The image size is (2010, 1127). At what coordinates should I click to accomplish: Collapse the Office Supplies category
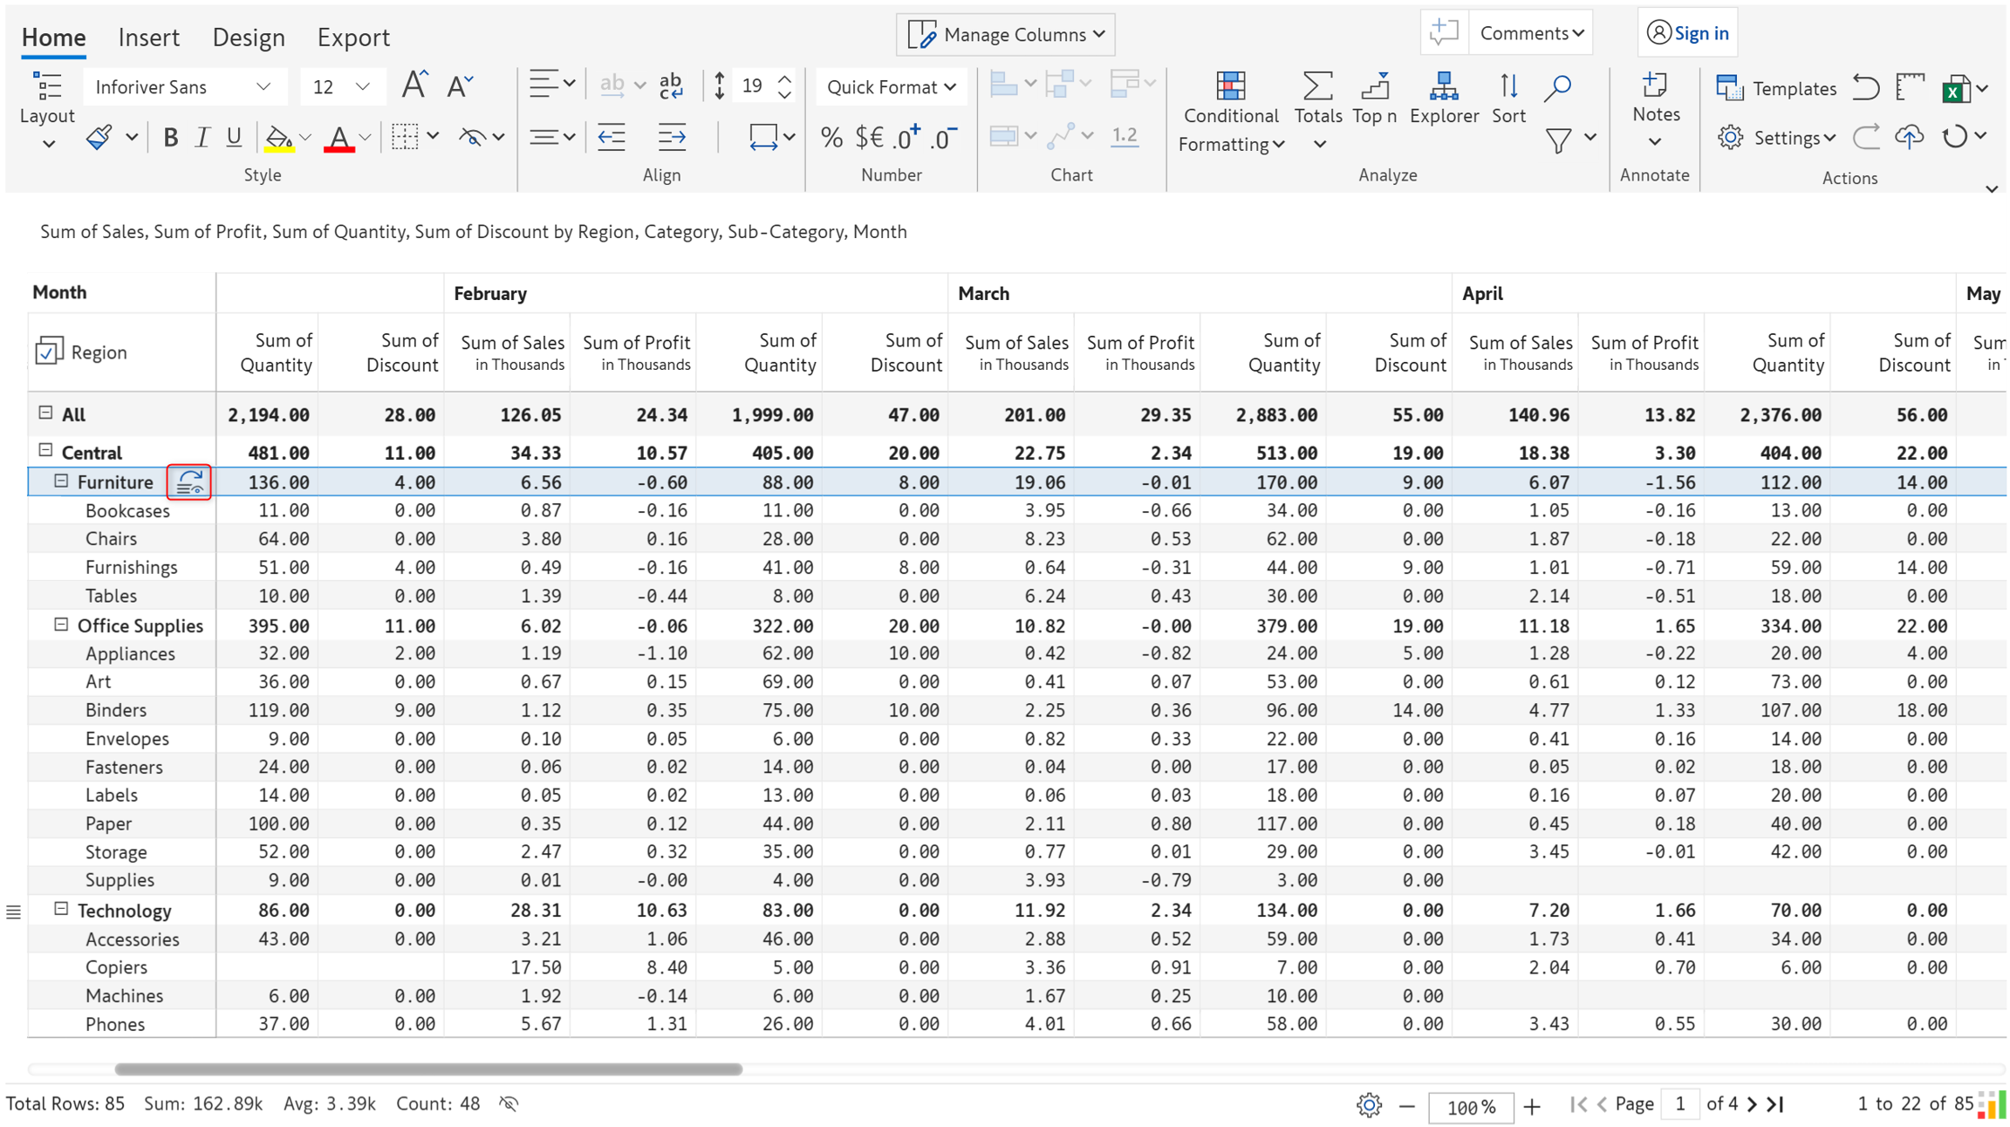point(61,625)
